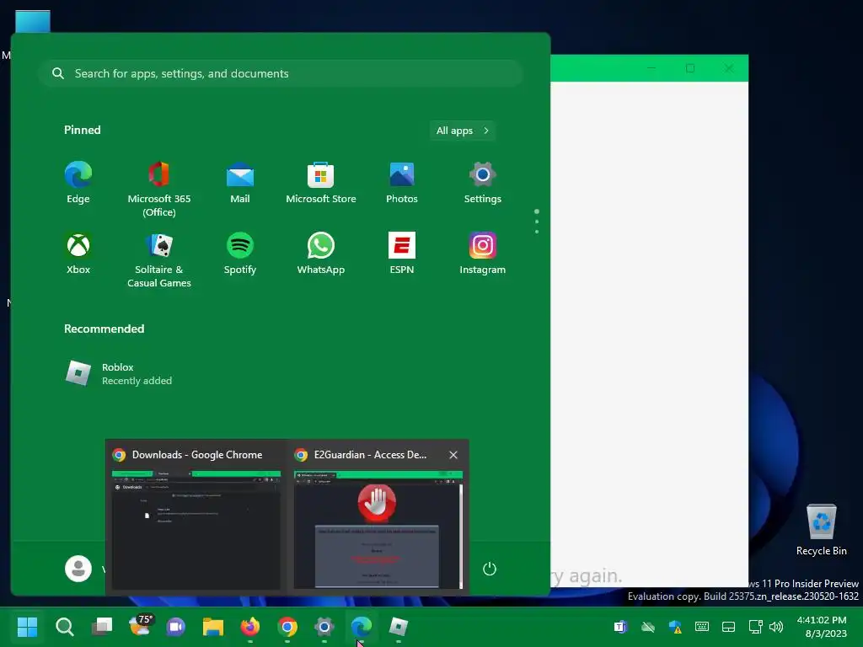The width and height of the screenshot is (863, 647).
Task: Maximize the green background window
Action: point(690,68)
